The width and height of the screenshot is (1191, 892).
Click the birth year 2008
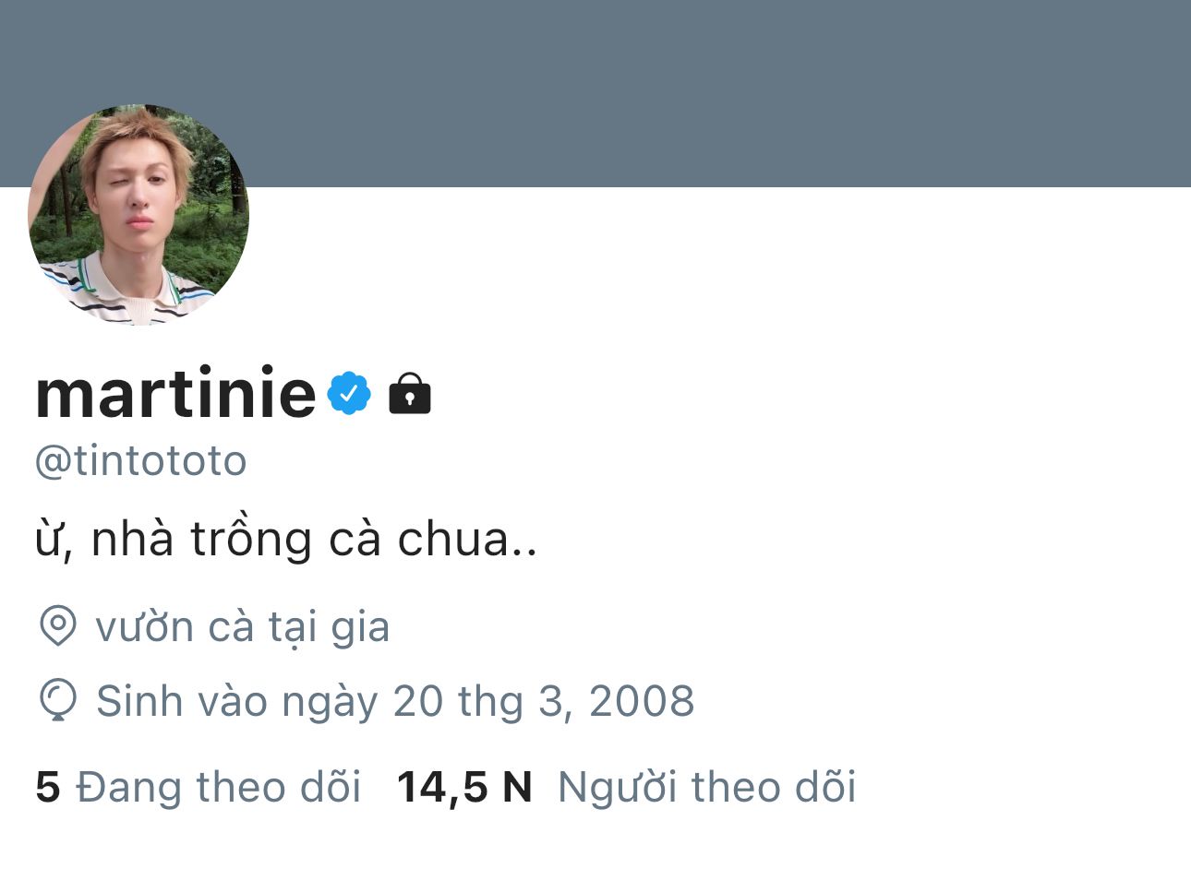[642, 701]
